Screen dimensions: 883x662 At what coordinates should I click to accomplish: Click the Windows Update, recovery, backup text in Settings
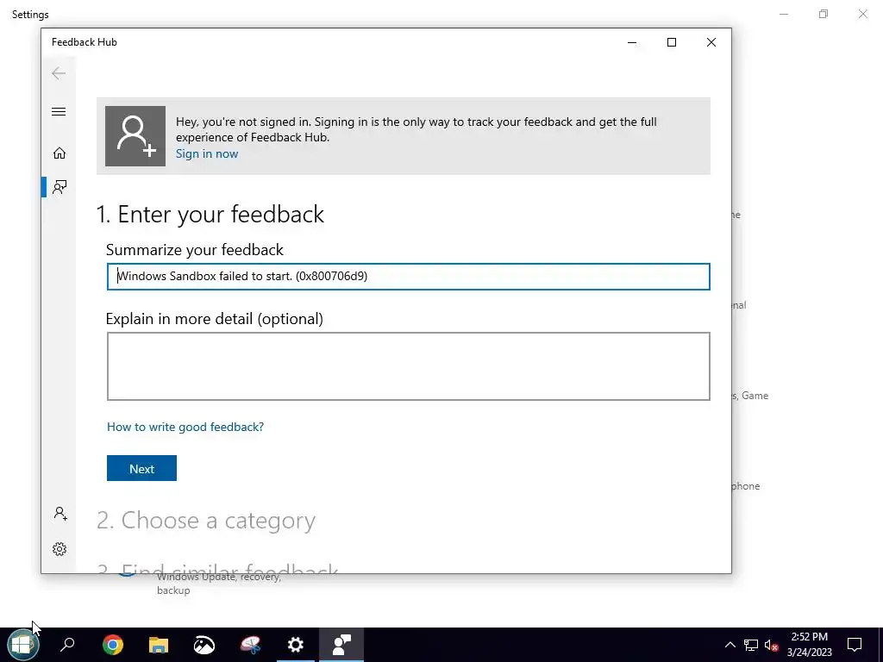(218, 584)
